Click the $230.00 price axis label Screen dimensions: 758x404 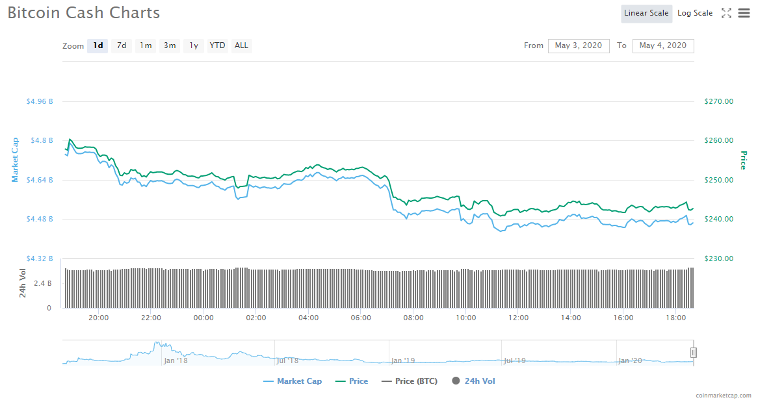[719, 259]
